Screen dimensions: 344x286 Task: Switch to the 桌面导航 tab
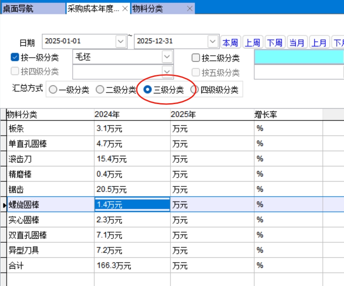click(32, 9)
